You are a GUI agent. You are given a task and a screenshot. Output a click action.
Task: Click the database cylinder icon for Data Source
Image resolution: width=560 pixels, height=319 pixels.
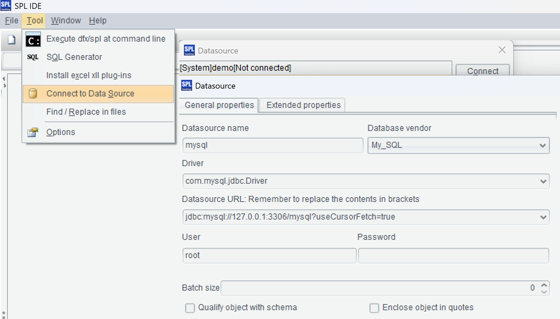pyautogui.click(x=33, y=94)
